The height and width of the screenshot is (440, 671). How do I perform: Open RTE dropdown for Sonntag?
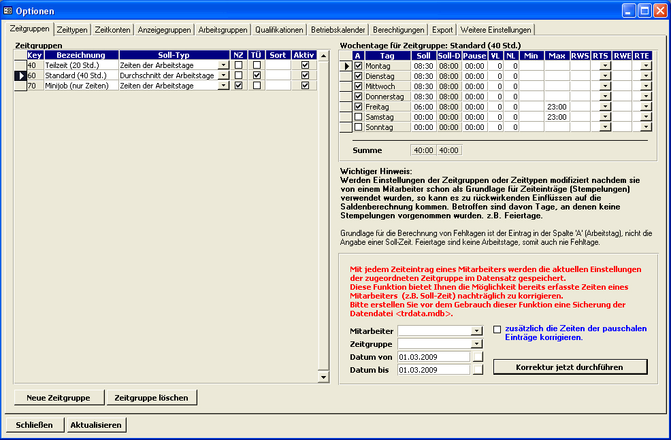tap(647, 127)
